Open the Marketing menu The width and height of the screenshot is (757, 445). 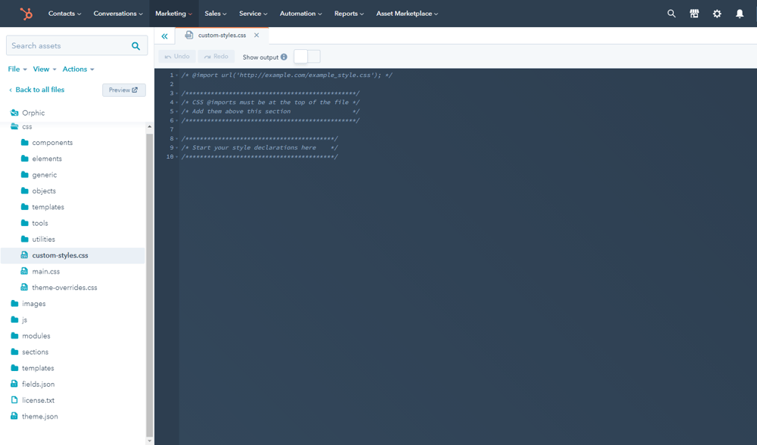pyautogui.click(x=173, y=14)
